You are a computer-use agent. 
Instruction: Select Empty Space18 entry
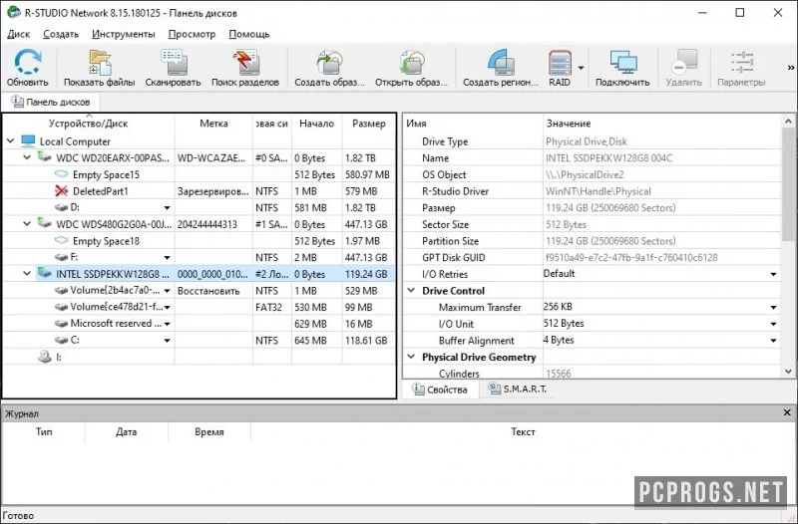106,241
